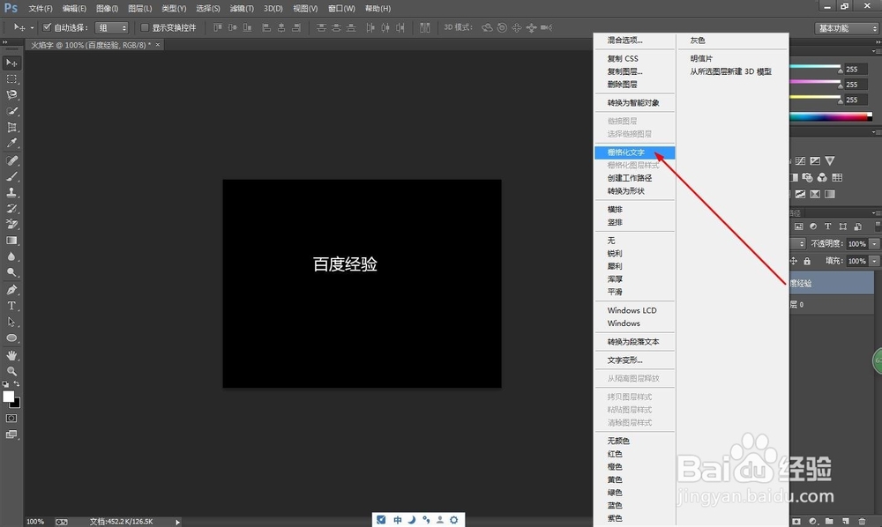Select the Dodge tool
882x527 pixels.
tap(11, 272)
